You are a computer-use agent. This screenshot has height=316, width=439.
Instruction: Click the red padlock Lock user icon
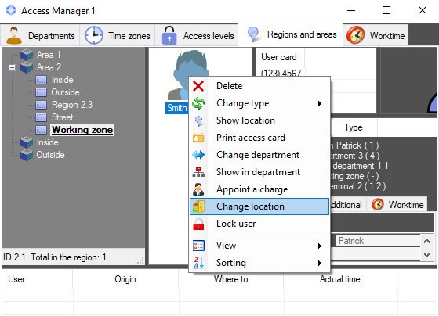coord(198,224)
